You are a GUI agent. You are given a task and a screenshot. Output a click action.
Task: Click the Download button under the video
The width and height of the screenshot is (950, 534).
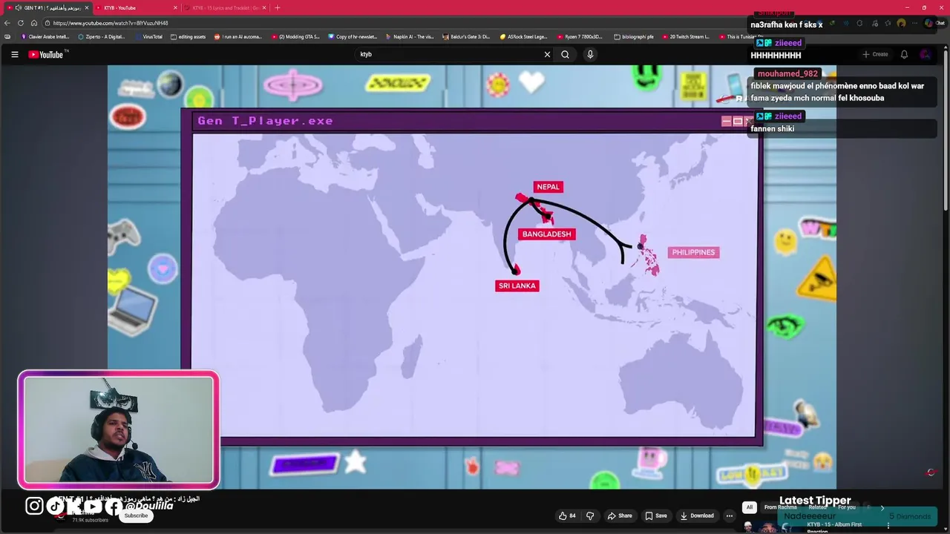(697, 515)
